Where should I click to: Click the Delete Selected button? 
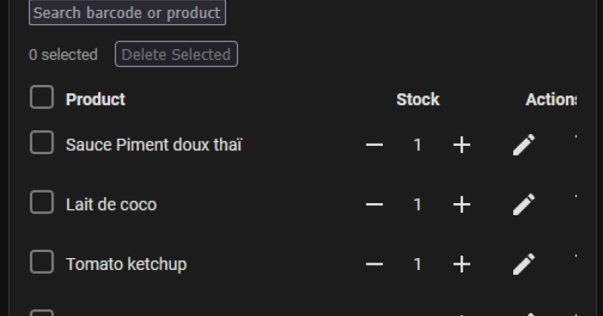(x=176, y=54)
